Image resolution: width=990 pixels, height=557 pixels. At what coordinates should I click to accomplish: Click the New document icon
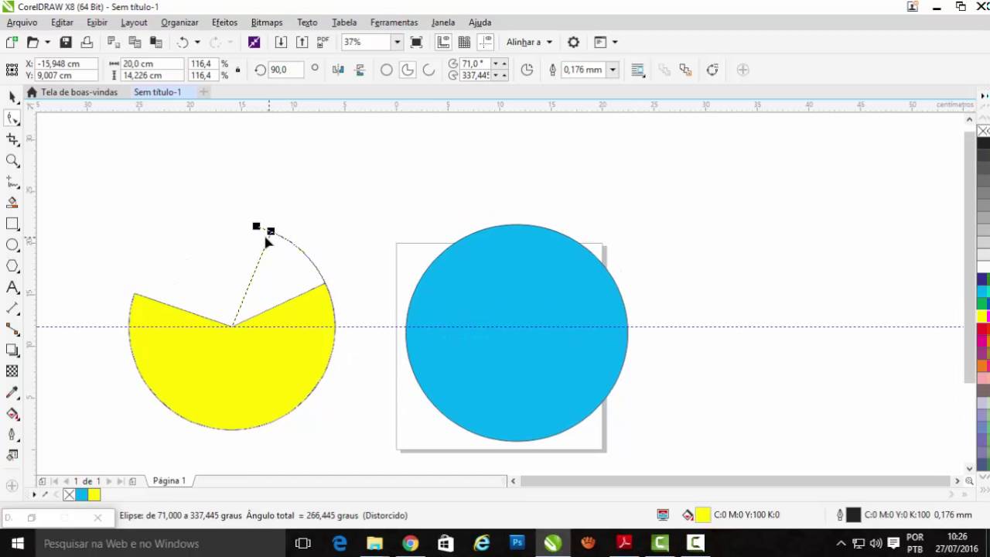point(12,42)
